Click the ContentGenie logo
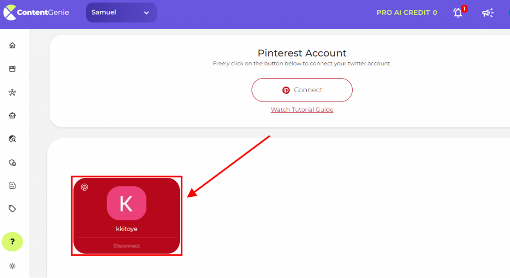 (36, 12)
